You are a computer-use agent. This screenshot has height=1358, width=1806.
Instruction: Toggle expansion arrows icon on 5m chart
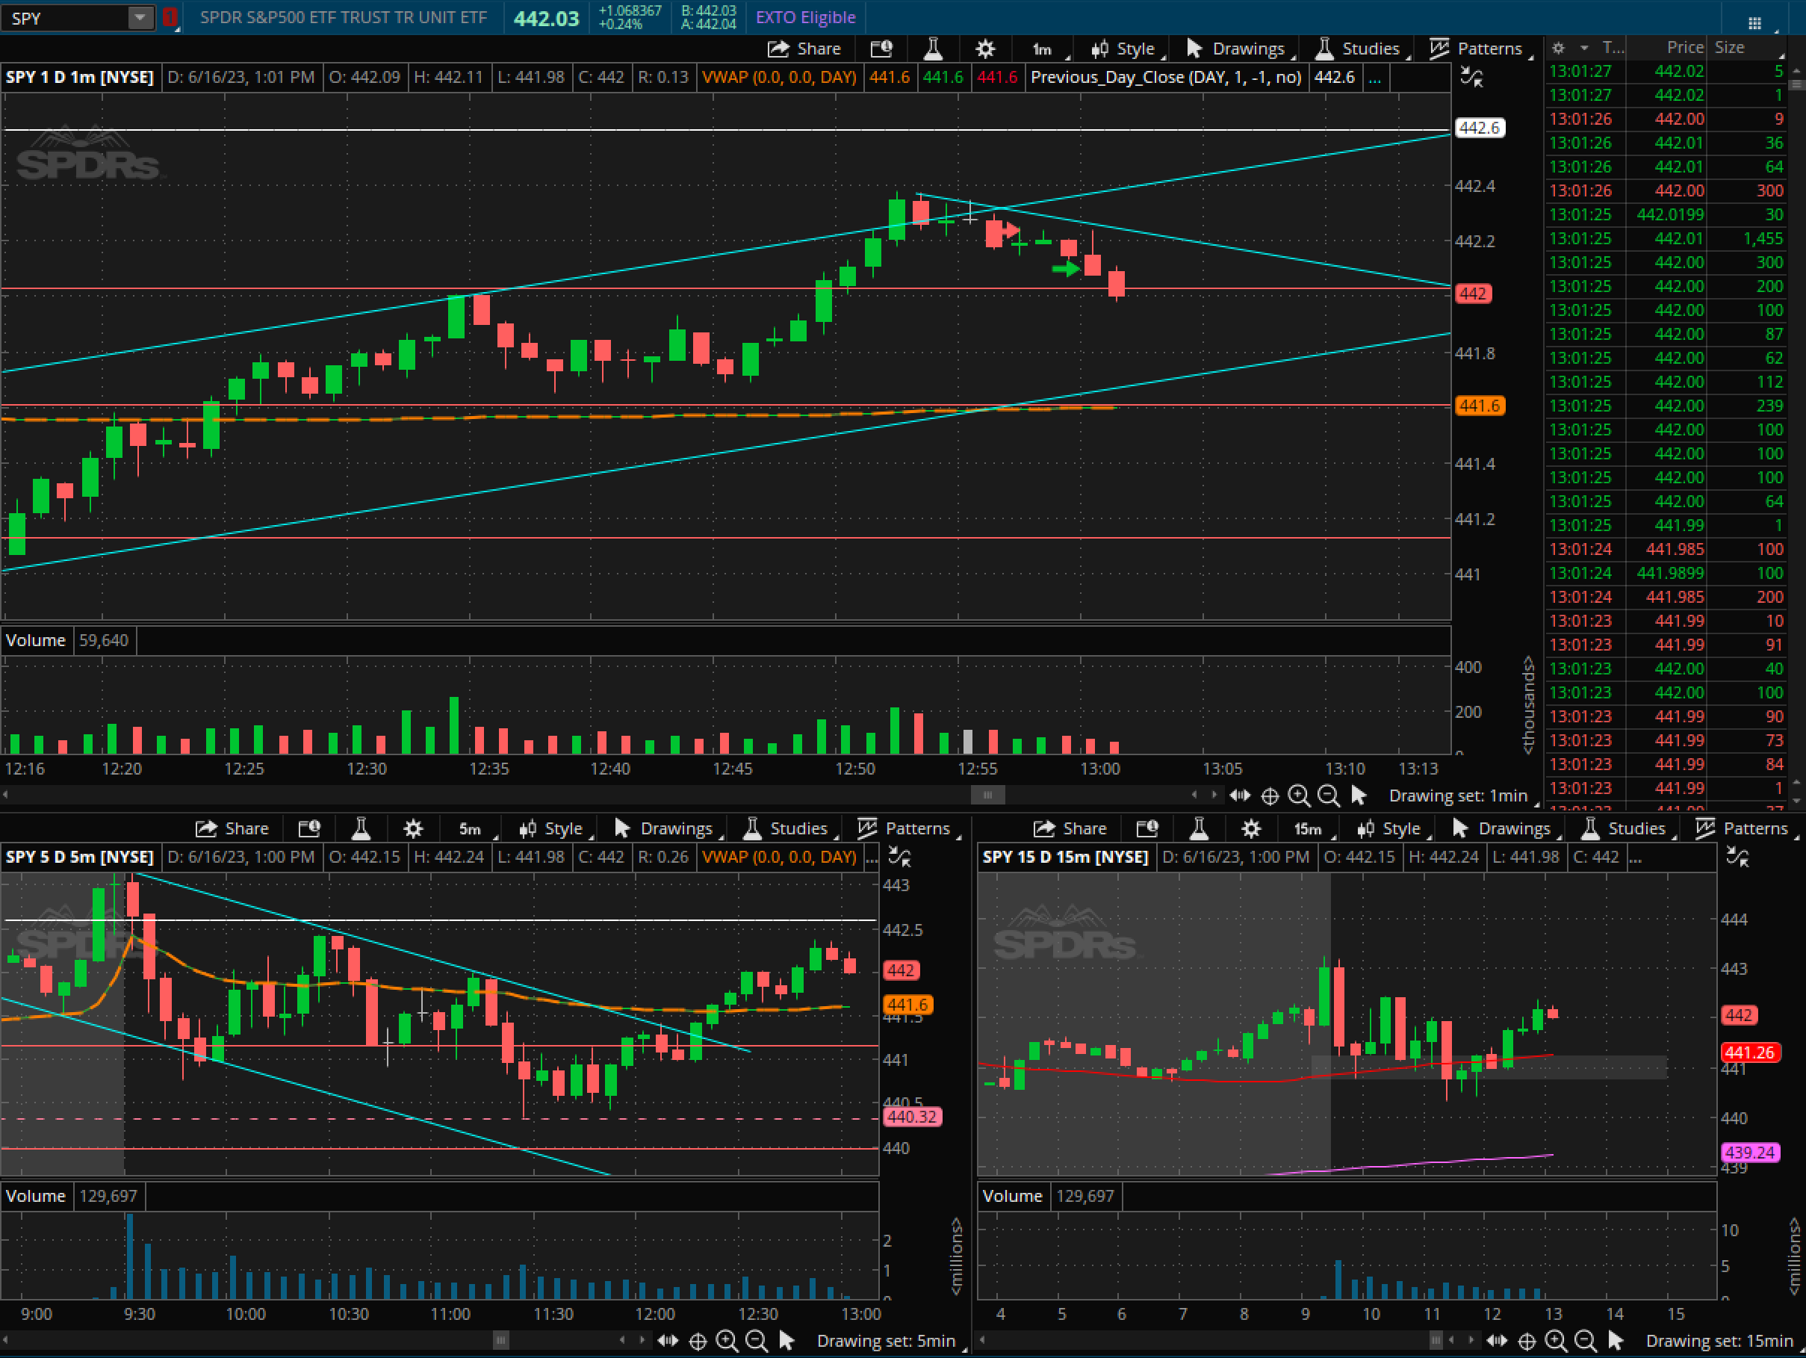[x=900, y=857]
